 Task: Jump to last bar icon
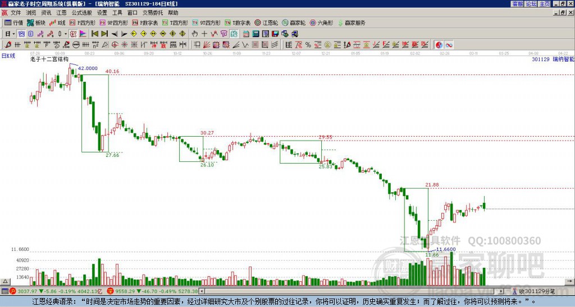tap(104, 34)
